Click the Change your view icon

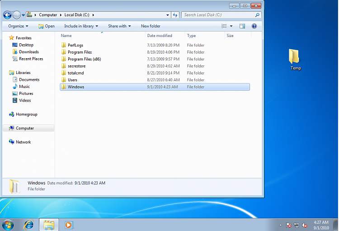pyautogui.click(x=224, y=26)
